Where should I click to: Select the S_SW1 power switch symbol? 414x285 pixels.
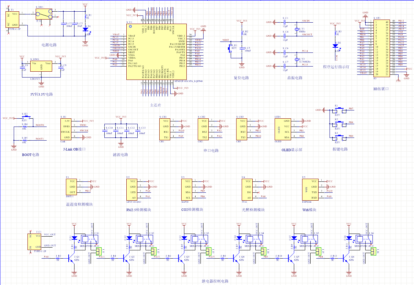(x=44, y=14)
